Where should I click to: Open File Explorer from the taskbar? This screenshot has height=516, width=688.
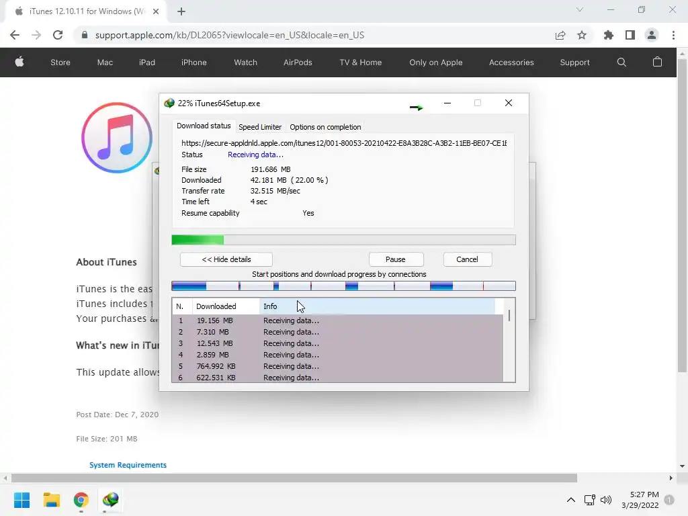pyautogui.click(x=51, y=500)
